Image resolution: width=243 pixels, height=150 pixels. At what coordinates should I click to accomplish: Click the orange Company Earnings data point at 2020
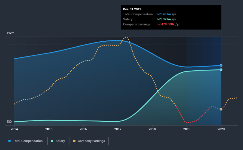[221, 109]
